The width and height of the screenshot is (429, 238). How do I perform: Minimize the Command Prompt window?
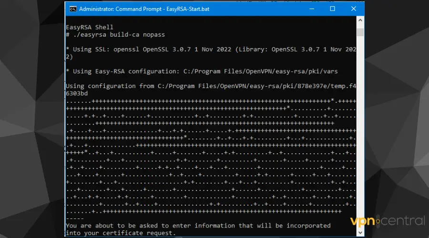312,9
